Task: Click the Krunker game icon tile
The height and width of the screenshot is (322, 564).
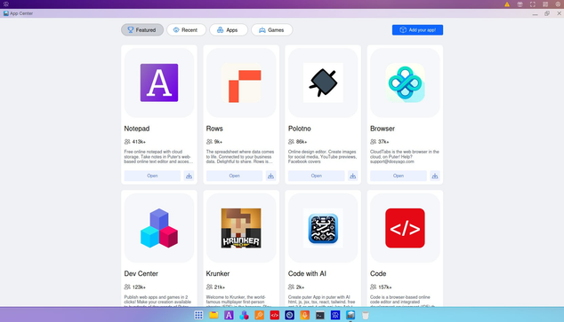Action: pos(241,228)
